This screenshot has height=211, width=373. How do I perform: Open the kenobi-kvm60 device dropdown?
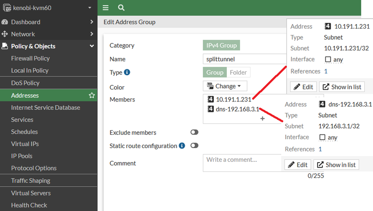coord(90,8)
